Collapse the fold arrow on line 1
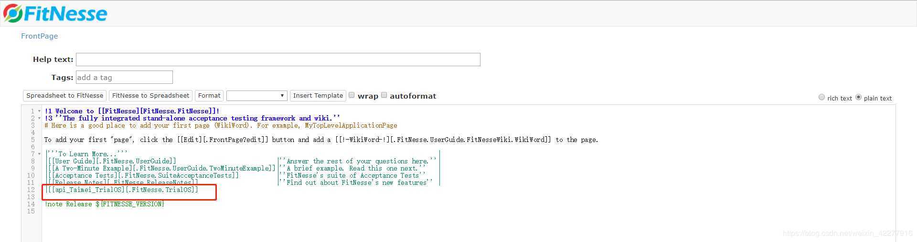This screenshot has width=917, height=242. click(39, 111)
